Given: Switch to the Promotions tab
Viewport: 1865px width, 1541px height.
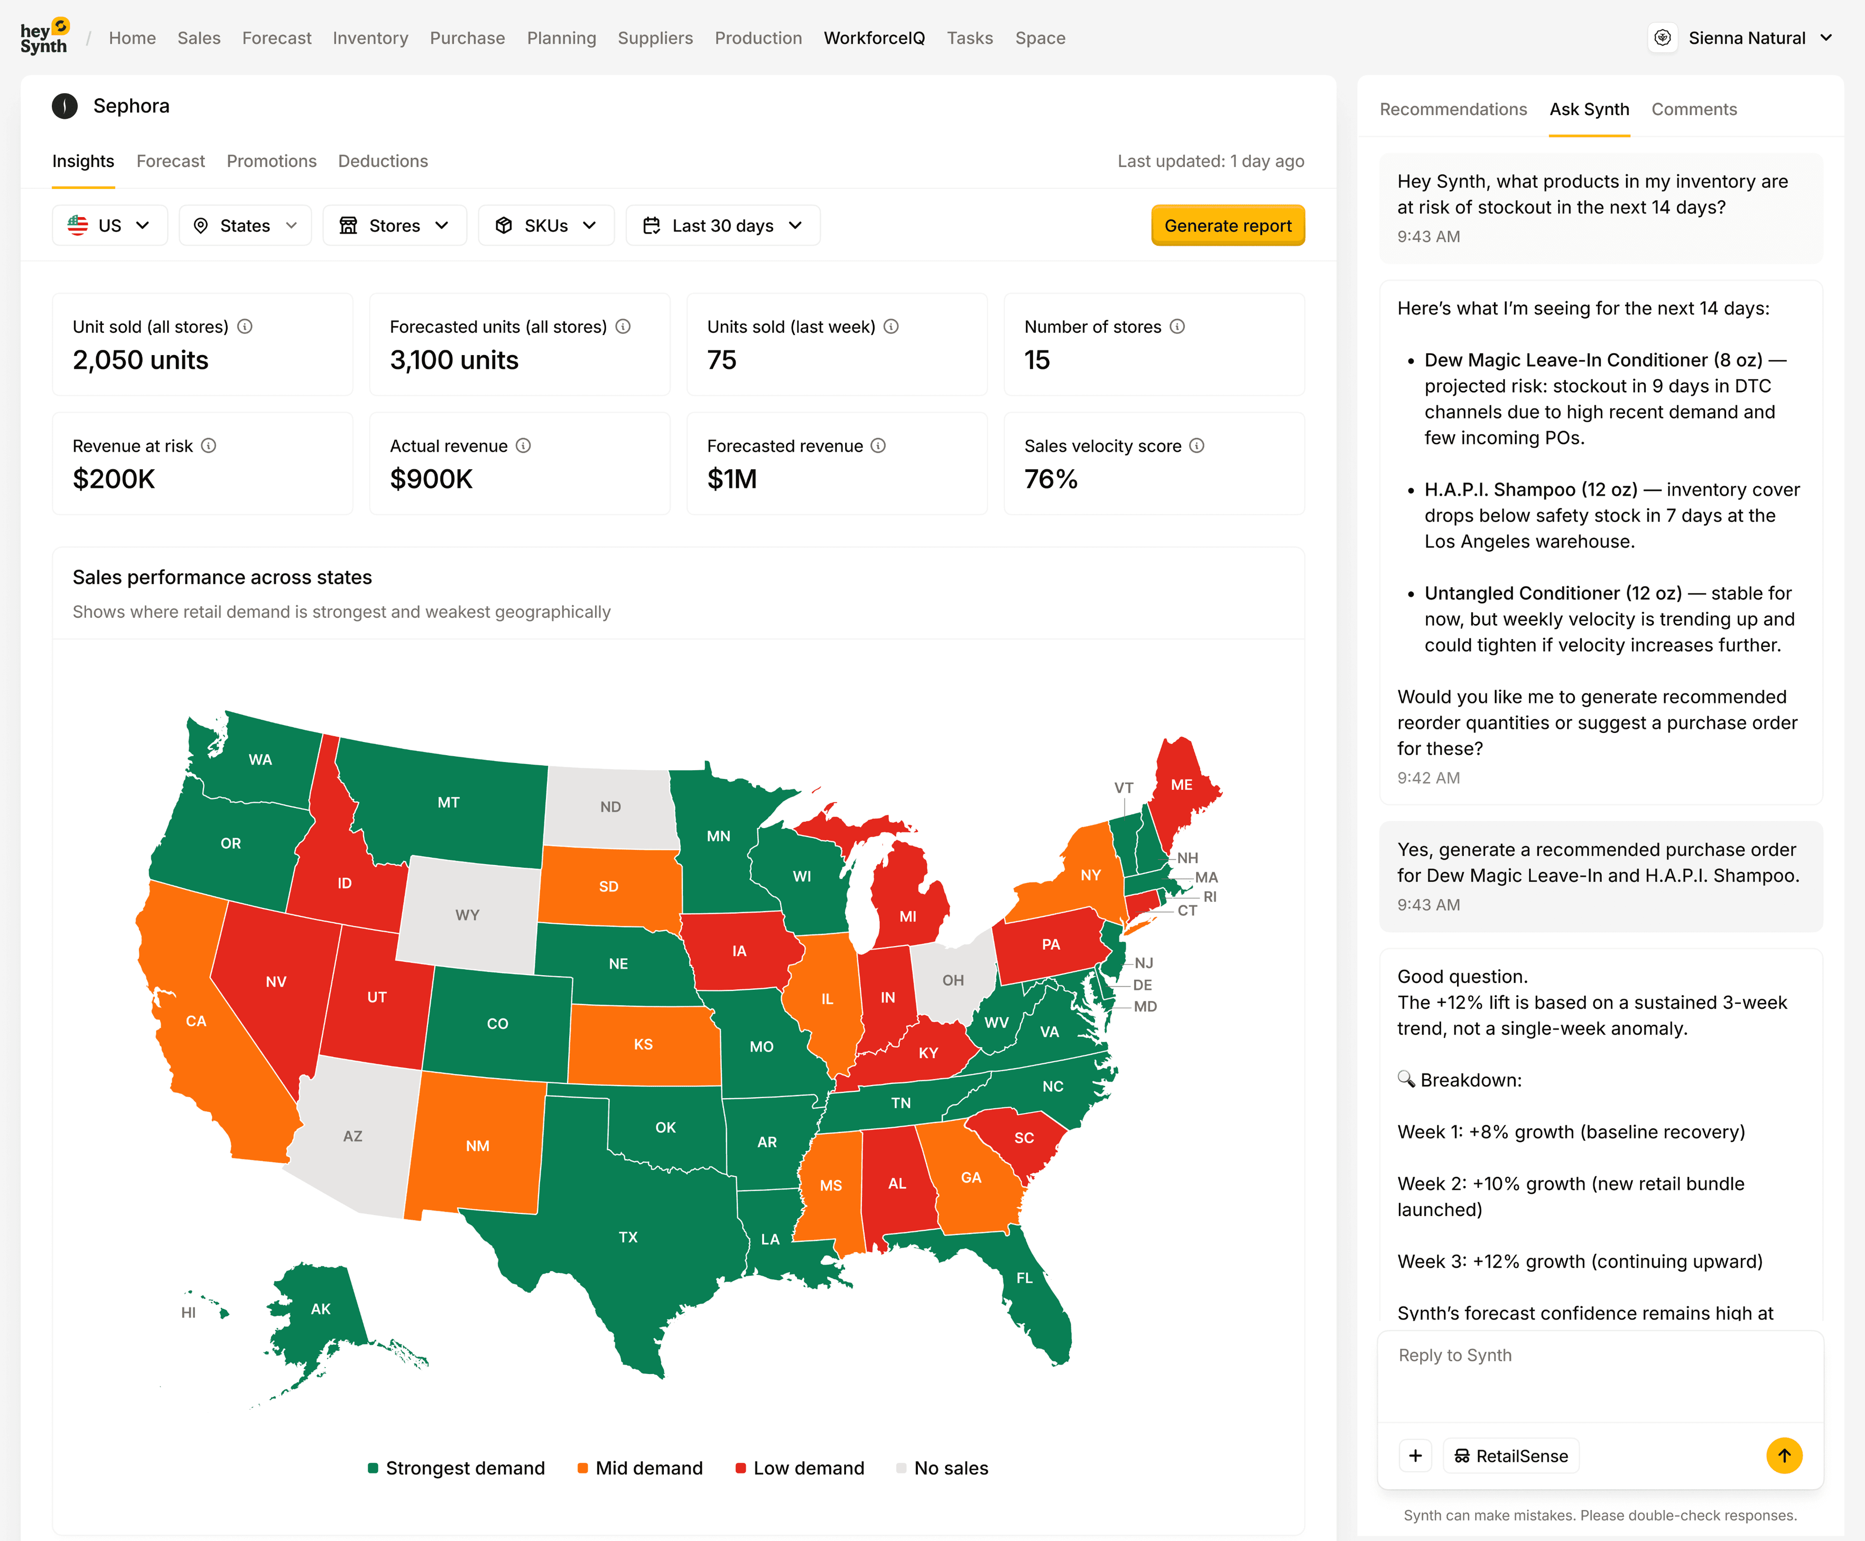Looking at the screenshot, I should click(x=271, y=162).
